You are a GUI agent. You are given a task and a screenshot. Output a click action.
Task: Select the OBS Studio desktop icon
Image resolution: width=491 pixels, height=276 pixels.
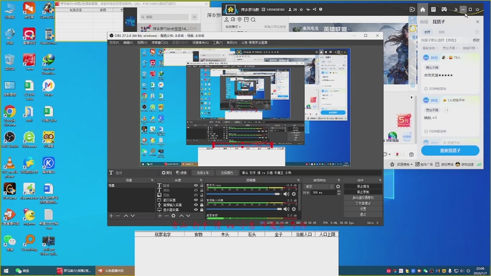pos(10,140)
